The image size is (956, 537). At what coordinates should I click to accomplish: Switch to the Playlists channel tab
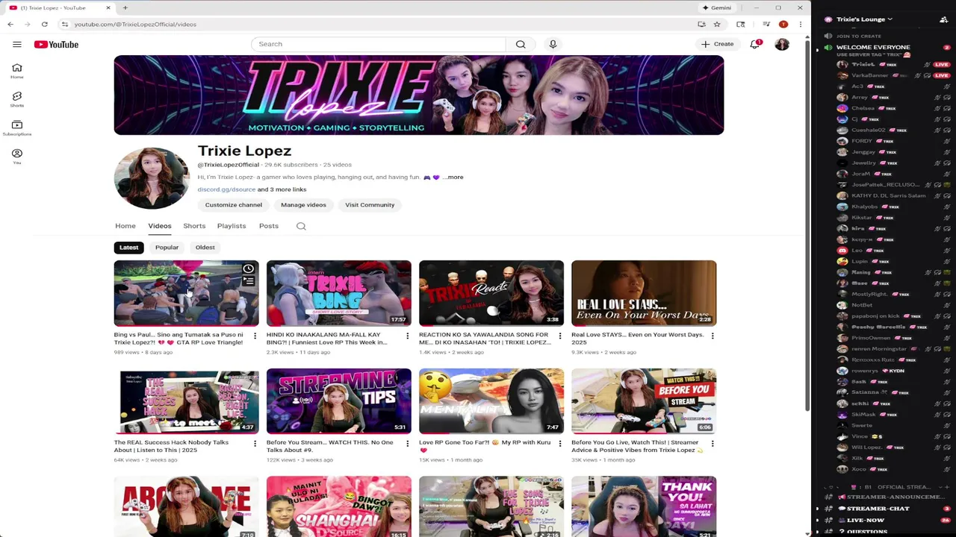(x=232, y=226)
